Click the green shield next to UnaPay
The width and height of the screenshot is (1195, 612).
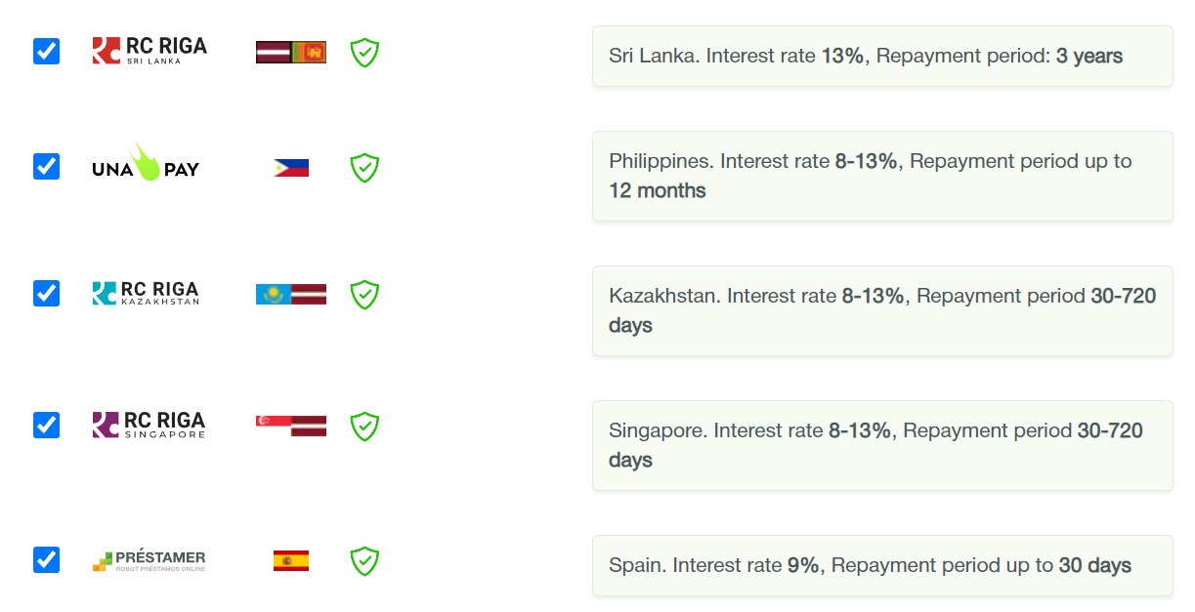click(364, 168)
